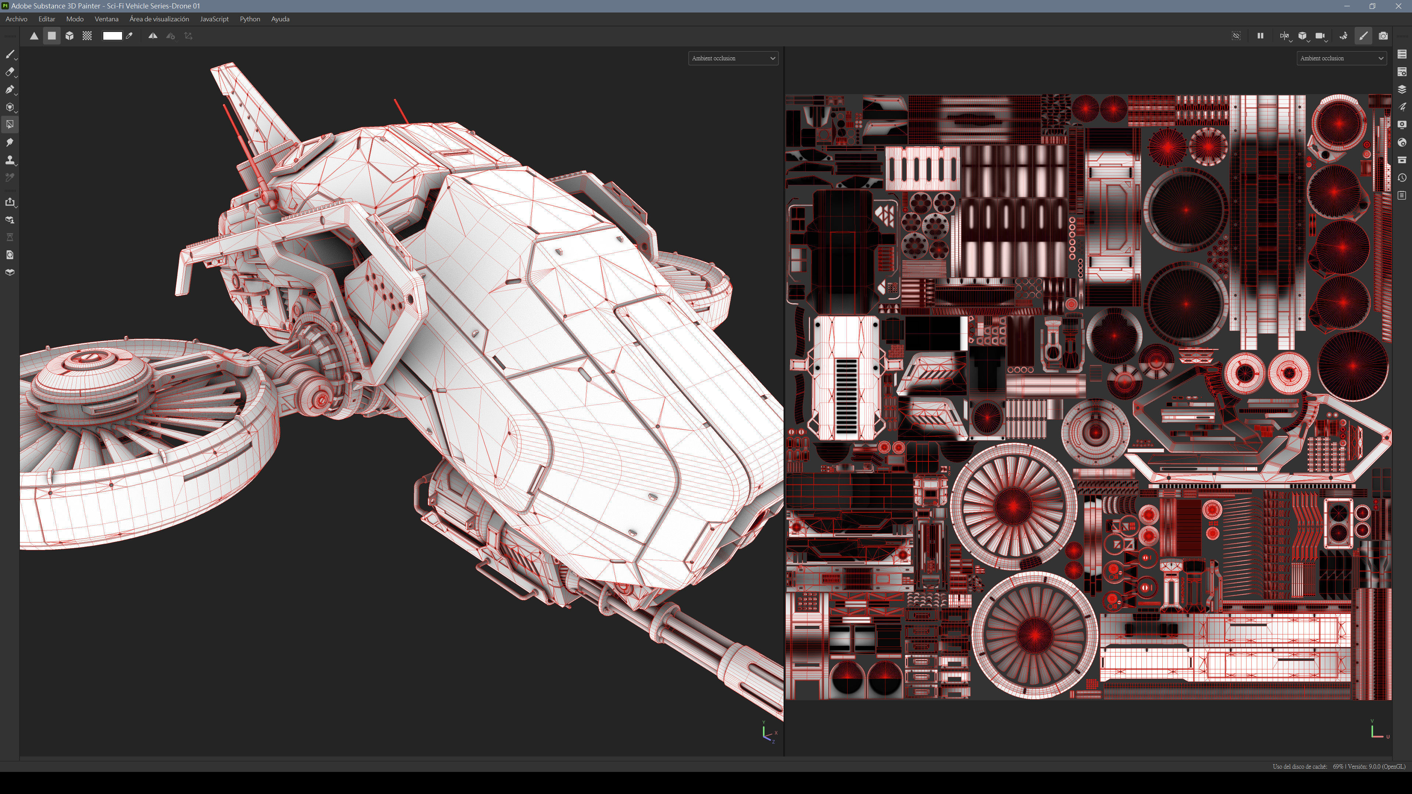The height and width of the screenshot is (794, 1412).
Task: Open the Área de visualización menu
Action: pyautogui.click(x=159, y=19)
